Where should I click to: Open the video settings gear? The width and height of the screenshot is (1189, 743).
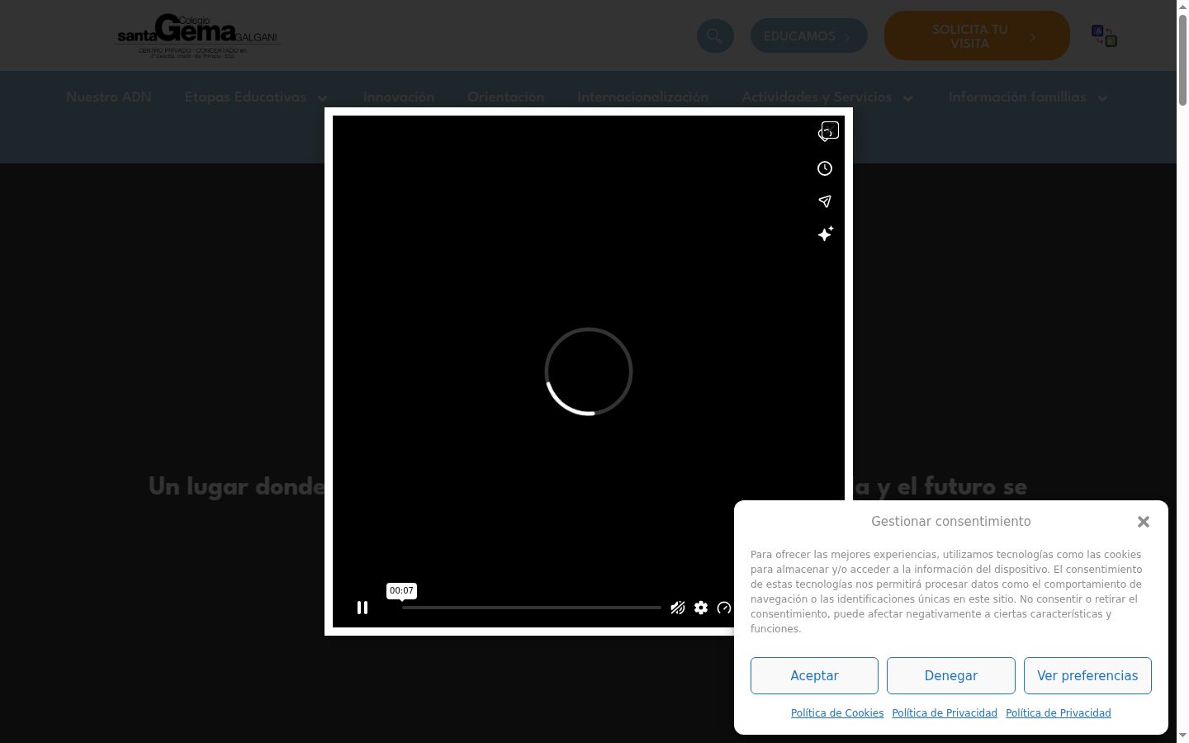click(x=701, y=608)
